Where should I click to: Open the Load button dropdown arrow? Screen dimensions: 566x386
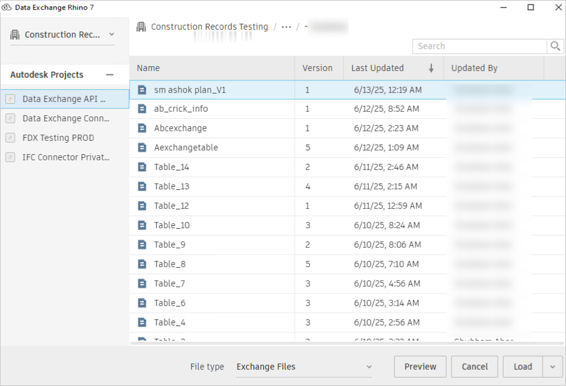(x=552, y=367)
